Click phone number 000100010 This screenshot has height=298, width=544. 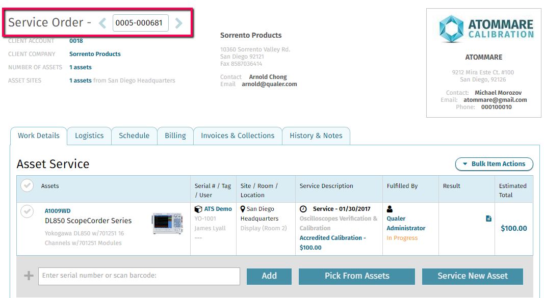click(497, 107)
